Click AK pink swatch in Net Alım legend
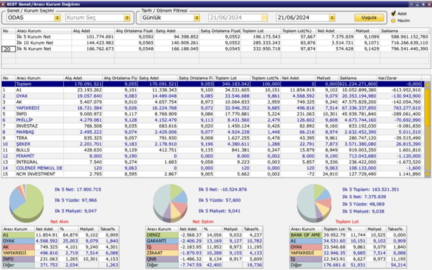The width and height of the screenshot is (432, 270). point(18,247)
